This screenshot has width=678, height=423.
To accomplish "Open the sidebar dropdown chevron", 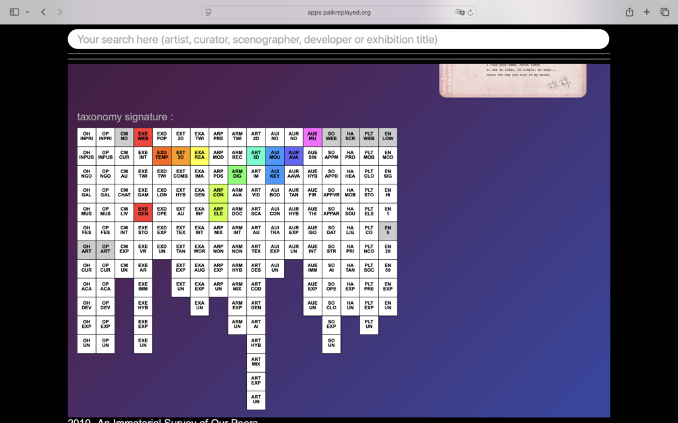I will [x=27, y=12].
